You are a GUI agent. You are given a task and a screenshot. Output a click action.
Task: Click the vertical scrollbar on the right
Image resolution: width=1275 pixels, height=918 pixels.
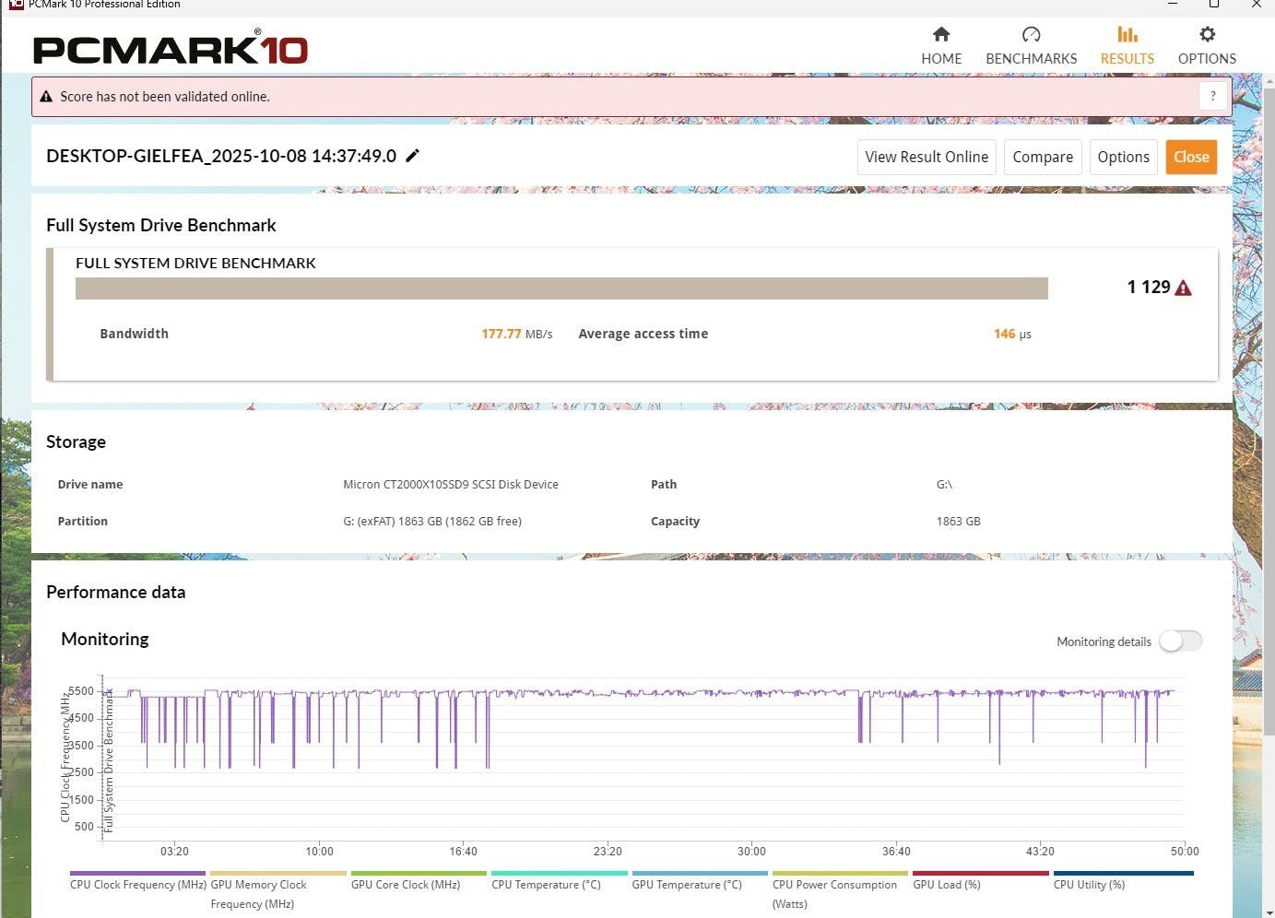tap(1269, 396)
